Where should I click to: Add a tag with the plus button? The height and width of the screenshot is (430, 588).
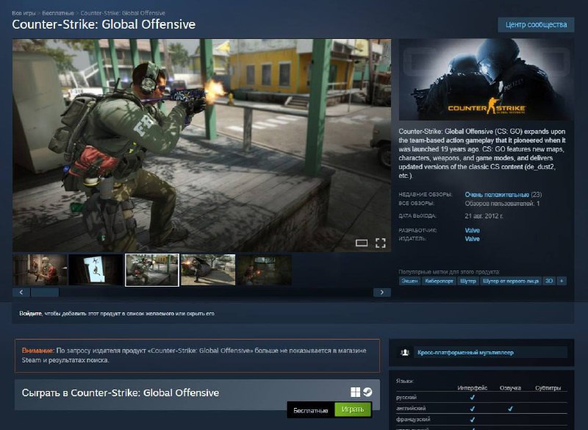click(x=562, y=281)
